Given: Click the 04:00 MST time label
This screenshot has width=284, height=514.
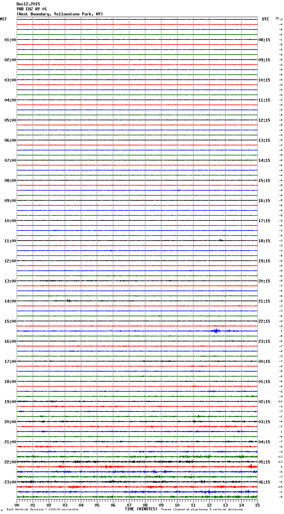Looking at the screenshot, I should (x=10, y=100).
